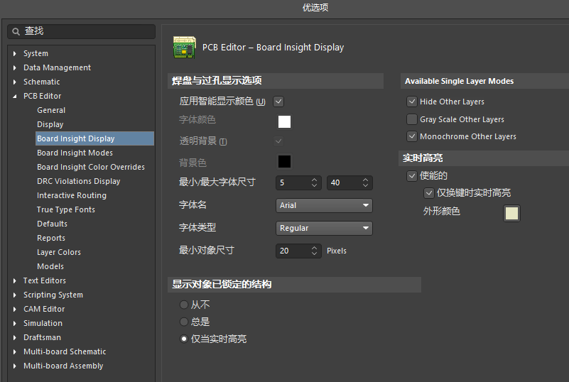The width and height of the screenshot is (569, 382).
Task: Decrease maximum font size value
Action: (365, 186)
